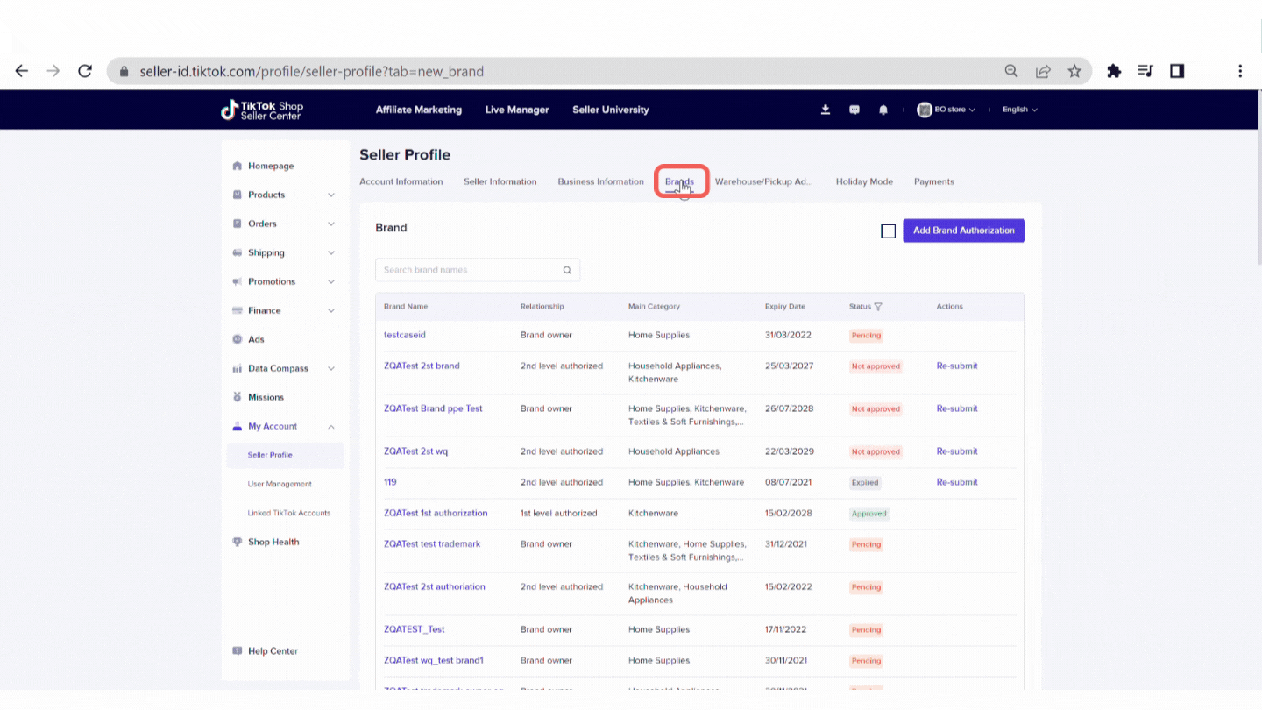Open the chat messages icon

tap(854, 110)
